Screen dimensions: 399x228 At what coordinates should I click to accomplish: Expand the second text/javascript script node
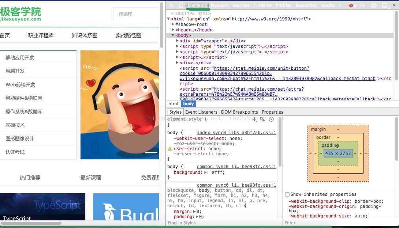pyautogui.click(x=178, y=52)
